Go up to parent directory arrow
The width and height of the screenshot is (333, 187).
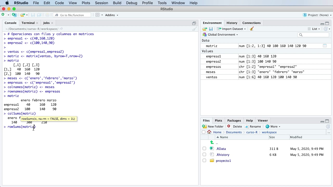point(212,143)
